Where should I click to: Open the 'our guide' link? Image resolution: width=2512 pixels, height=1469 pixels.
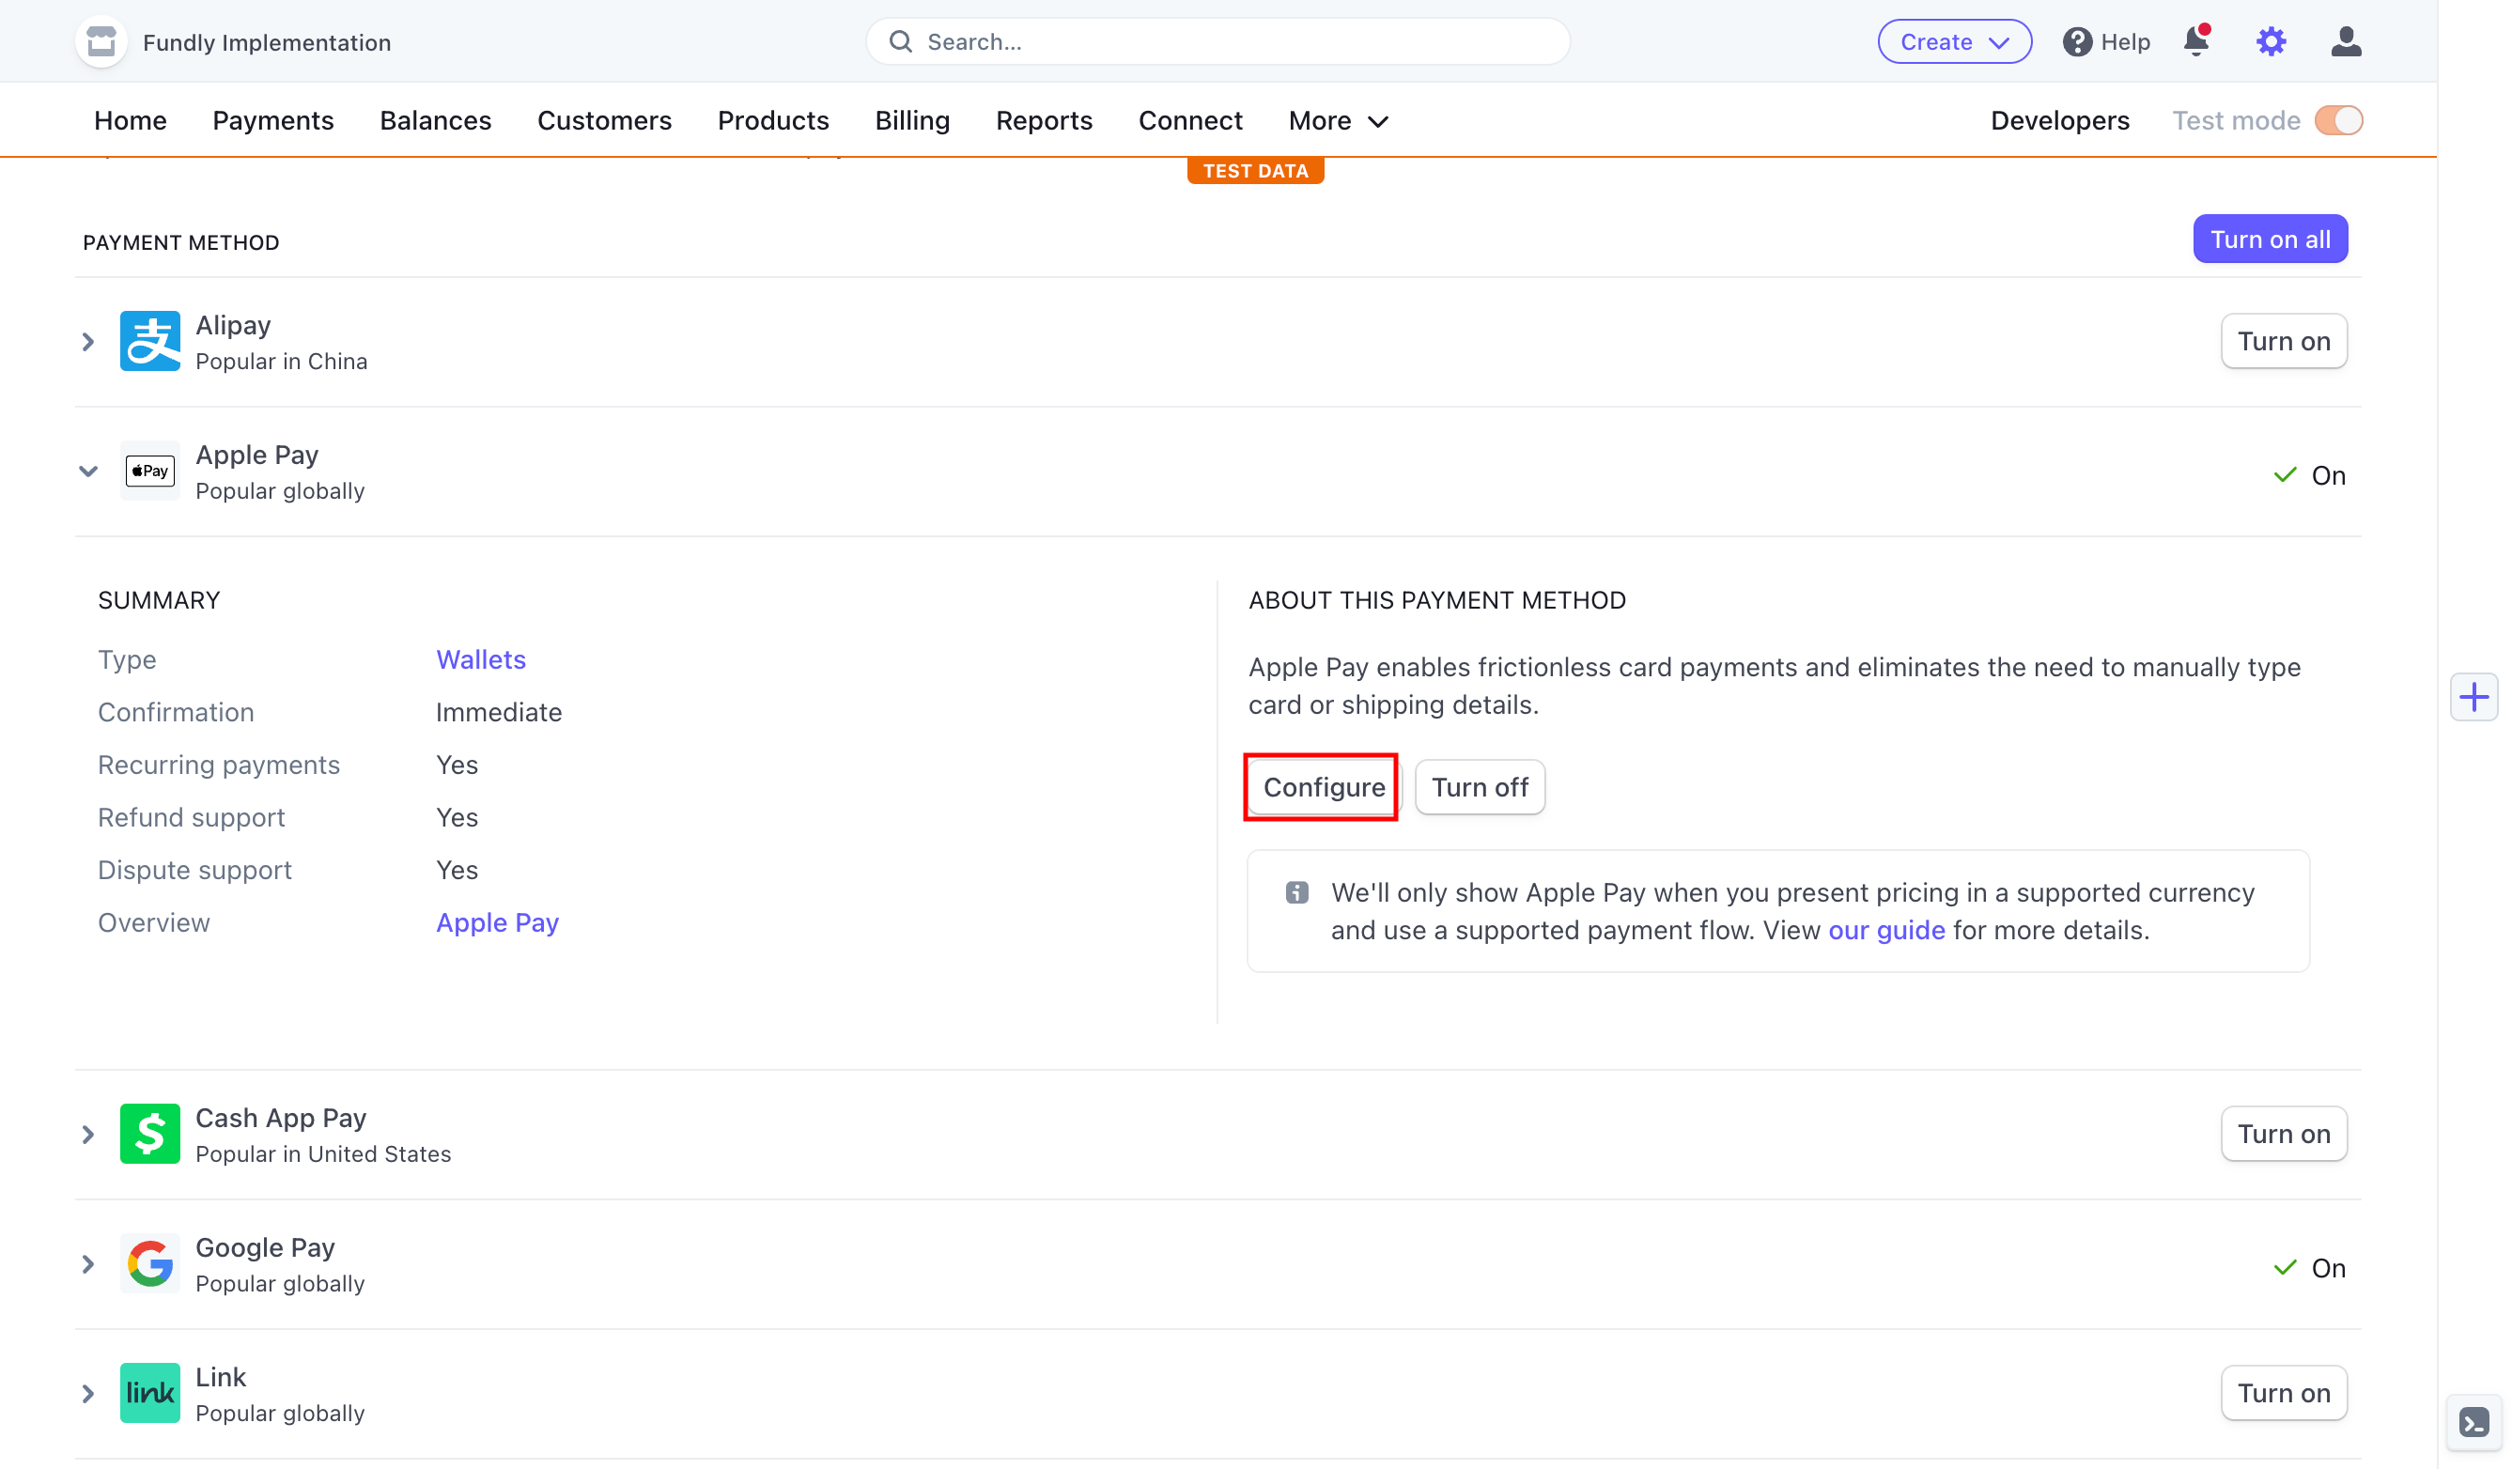click(1886, 930)
